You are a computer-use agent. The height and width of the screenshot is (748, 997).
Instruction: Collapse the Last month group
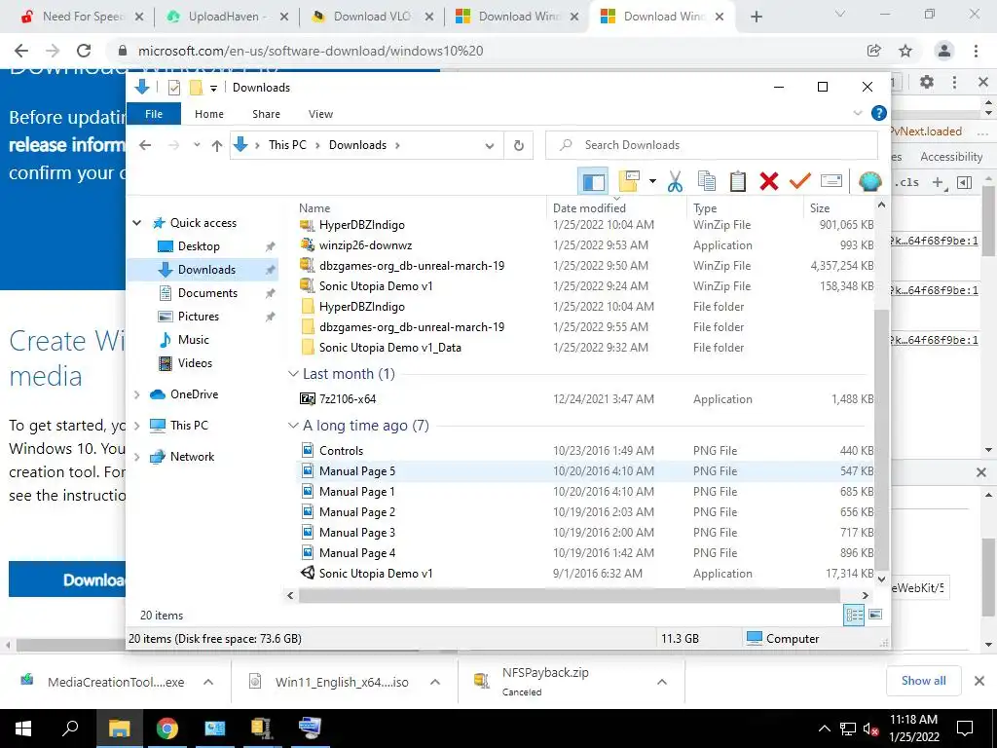point(293,374)
